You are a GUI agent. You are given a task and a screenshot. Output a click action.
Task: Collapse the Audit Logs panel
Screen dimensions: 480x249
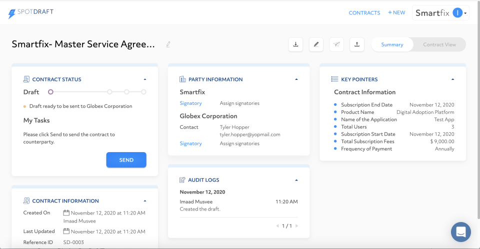[x=296, y=180]
